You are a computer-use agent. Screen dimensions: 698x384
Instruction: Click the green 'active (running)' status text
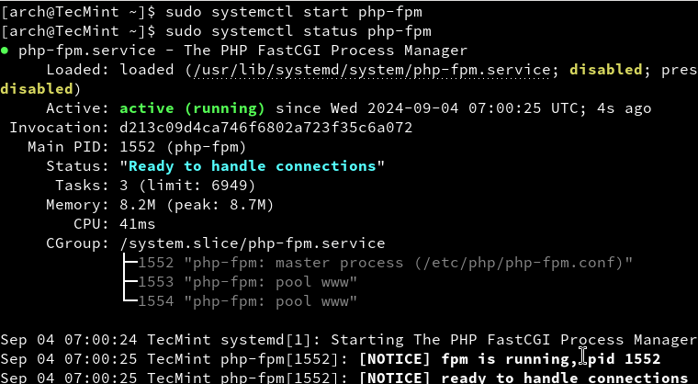pyautogui.click(x=193, y=108)
